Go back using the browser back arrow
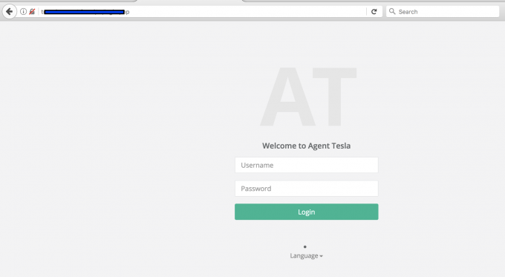 (x=10, y=12)
